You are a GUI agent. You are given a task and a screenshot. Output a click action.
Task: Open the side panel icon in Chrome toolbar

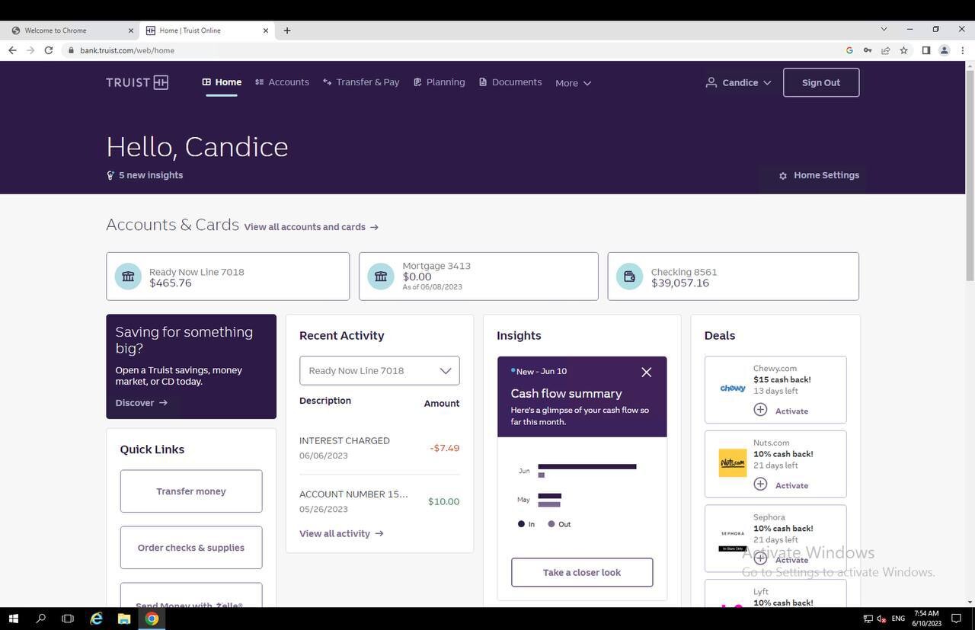tap(925, 50)
